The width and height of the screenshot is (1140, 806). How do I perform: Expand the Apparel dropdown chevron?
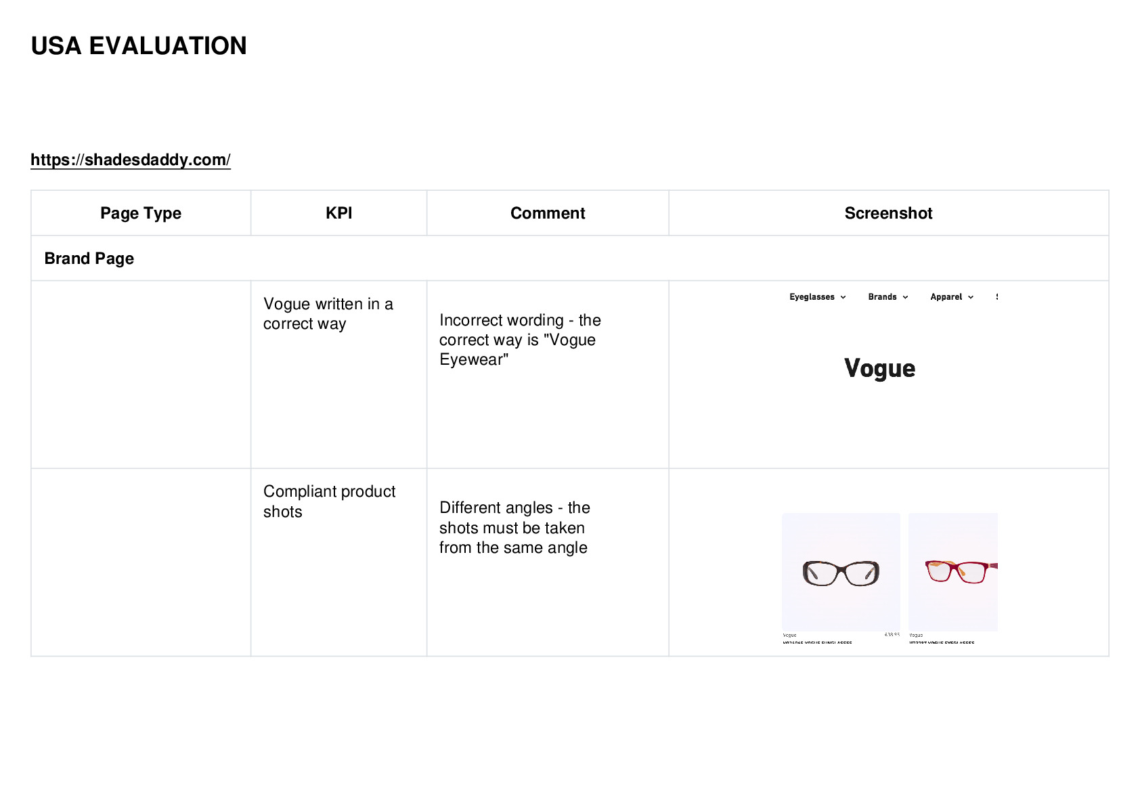tap(971, 297)
